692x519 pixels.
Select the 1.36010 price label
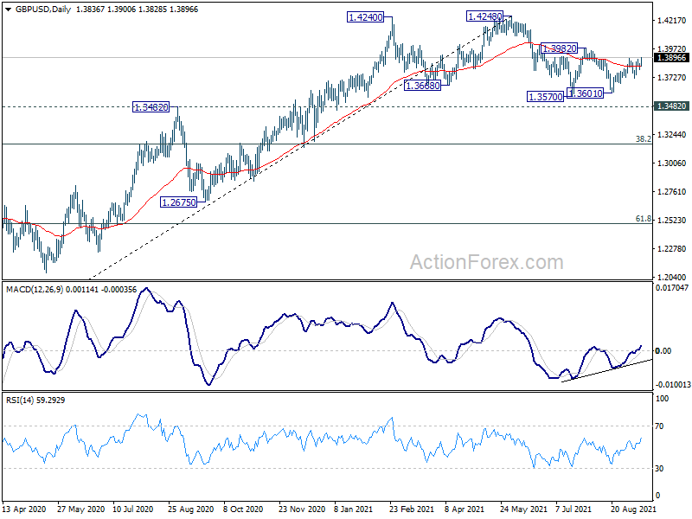585,93
